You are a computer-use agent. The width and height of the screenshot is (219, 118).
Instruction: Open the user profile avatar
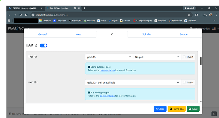click(x=211, y=15)
